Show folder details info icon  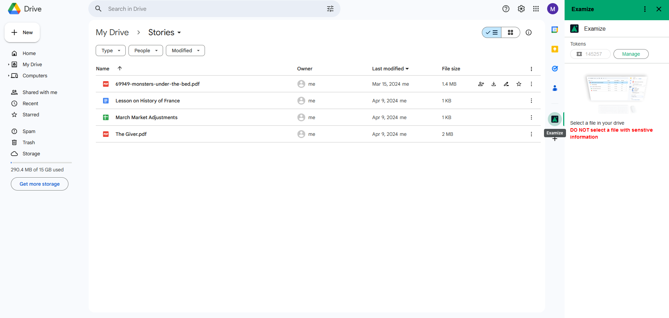(x=529, y=32)
